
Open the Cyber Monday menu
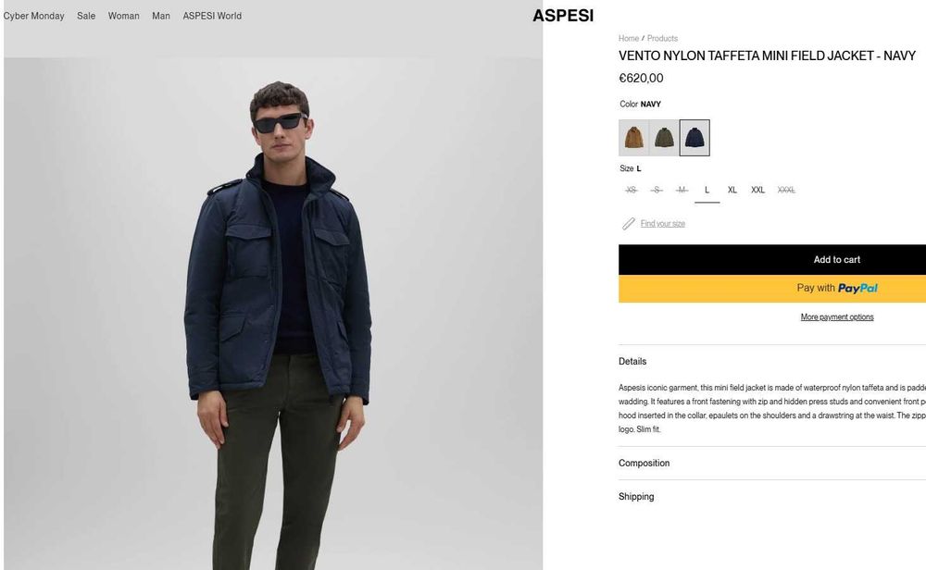pyautogui.click(x=34, y=16)
